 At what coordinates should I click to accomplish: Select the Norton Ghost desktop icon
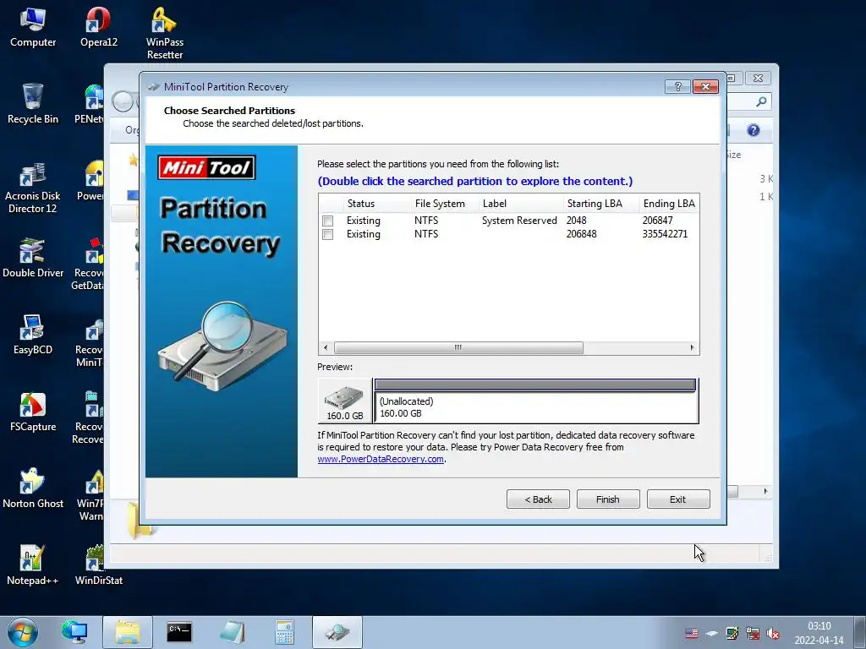click(x=33, y=488)
